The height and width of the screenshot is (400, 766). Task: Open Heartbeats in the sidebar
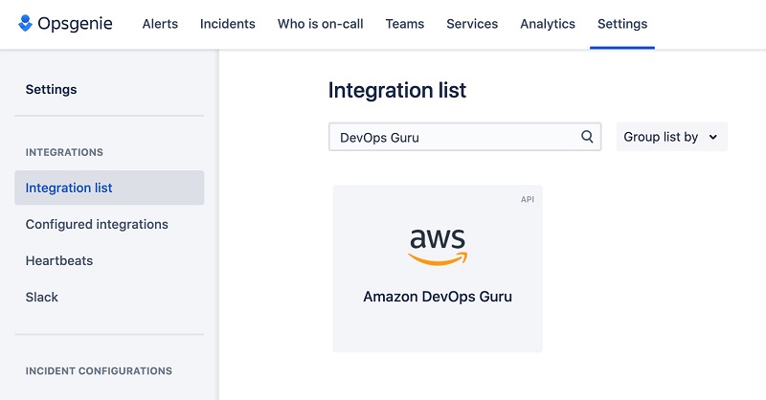(59, 261)
